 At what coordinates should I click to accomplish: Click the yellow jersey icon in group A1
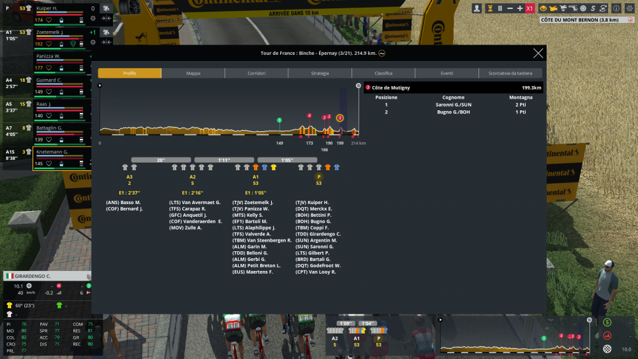[274, 167]
